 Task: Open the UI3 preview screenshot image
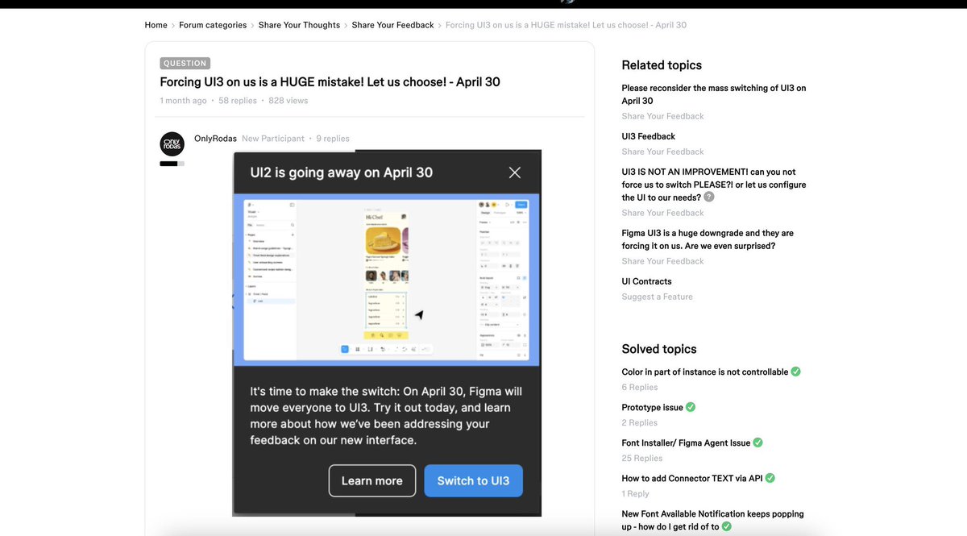coord(387,279)
